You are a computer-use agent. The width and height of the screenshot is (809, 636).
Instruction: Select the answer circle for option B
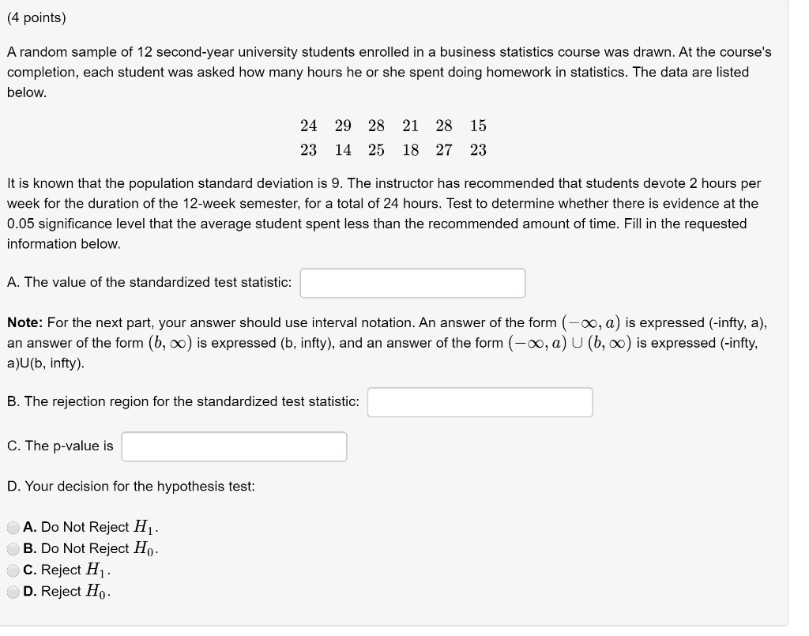coord(14,548)
